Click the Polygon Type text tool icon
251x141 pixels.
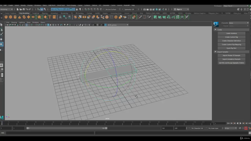point(50,17)
